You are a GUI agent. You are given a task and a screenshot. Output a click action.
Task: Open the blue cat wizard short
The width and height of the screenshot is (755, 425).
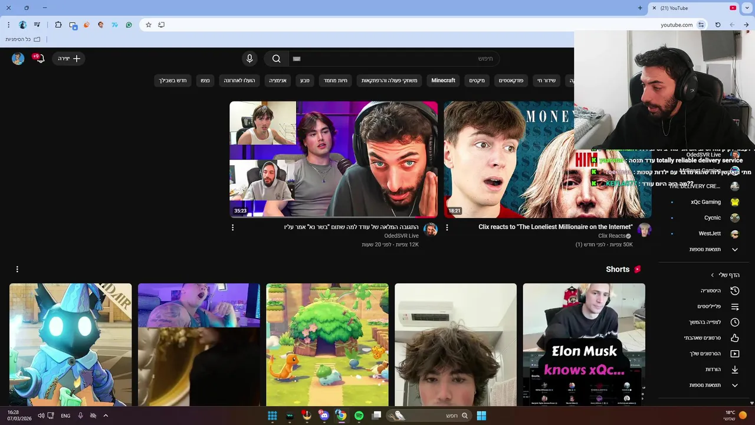coord(70,345)
